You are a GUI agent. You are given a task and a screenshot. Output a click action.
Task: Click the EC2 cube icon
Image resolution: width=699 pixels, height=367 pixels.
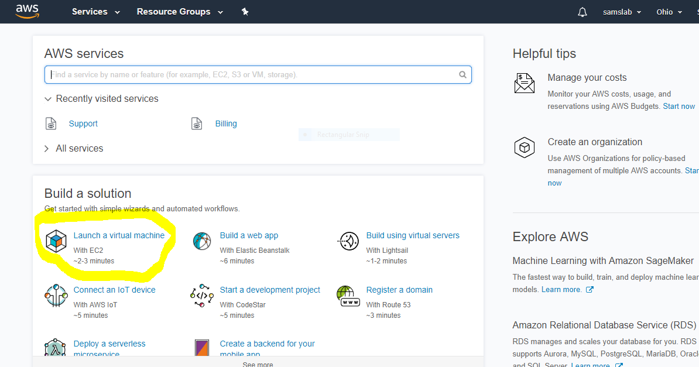56,241
